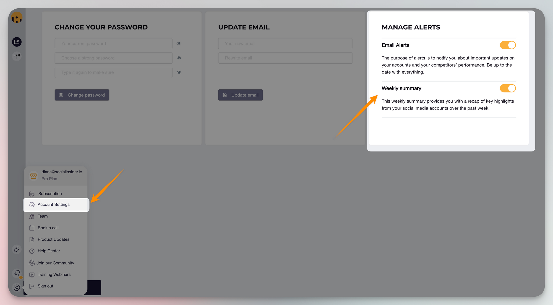Open Help Center from the menu
The height and width of the screenshot is (305, 553).
(49, 251)
